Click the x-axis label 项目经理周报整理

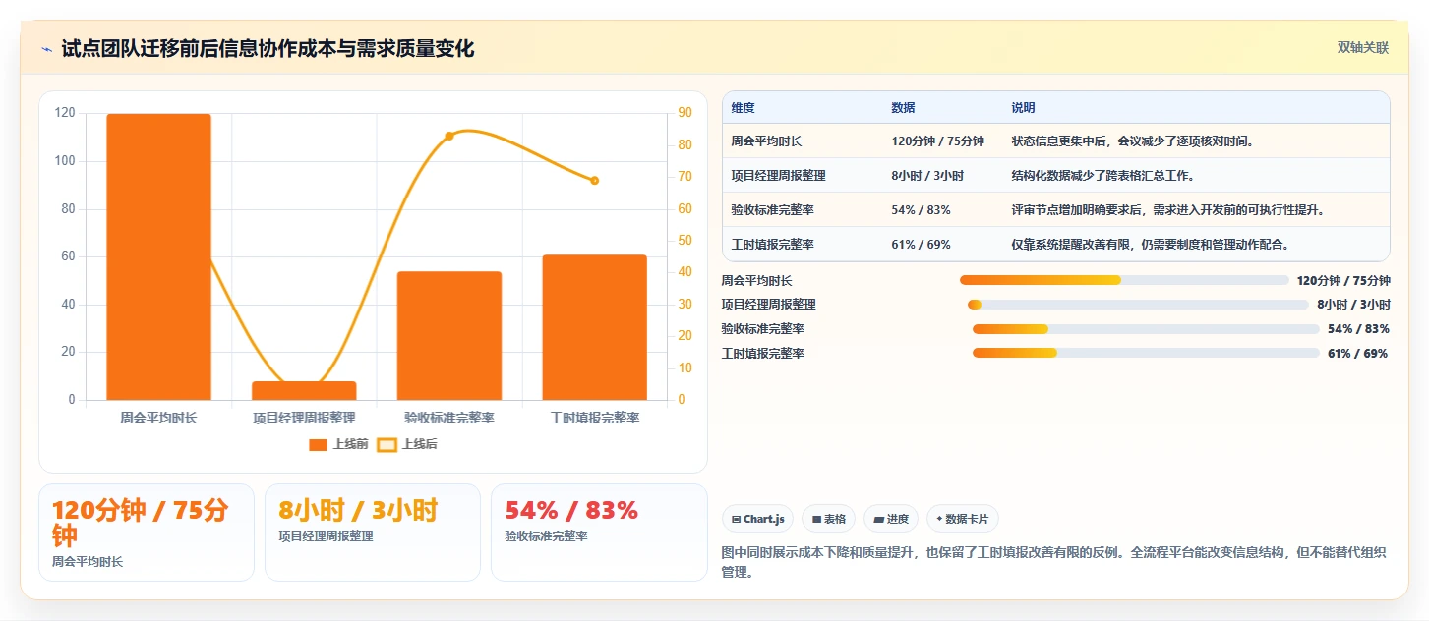[304, 418]
